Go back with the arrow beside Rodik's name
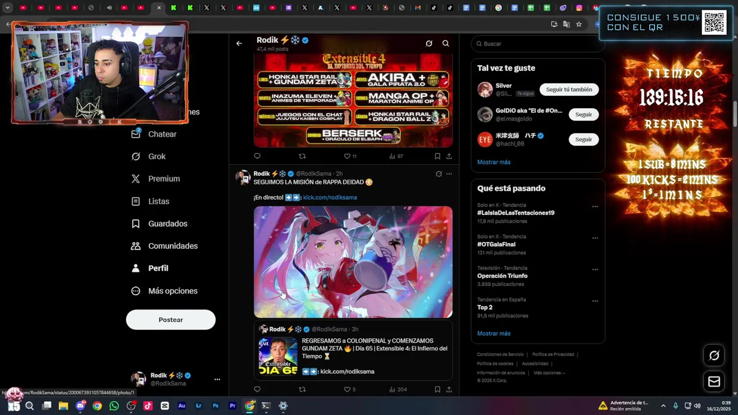This screenshot has height=415, width=738. coord(239,43)
